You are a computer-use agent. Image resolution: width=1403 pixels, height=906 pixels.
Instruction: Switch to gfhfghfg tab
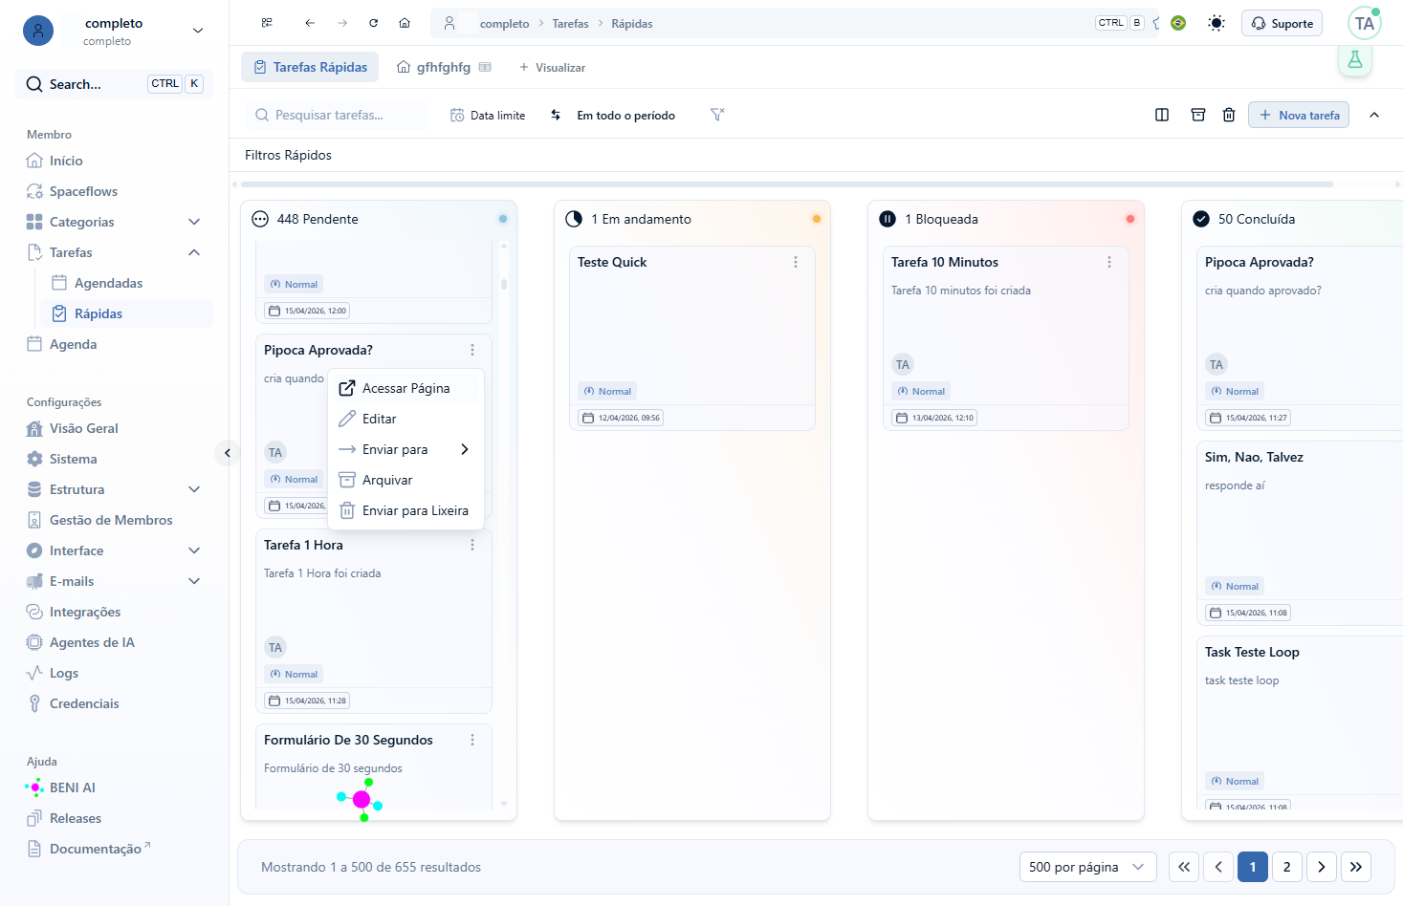[x=444, y=67]
